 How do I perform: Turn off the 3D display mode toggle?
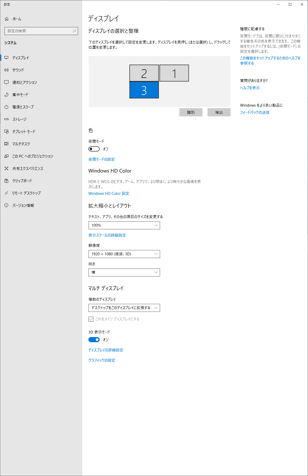[94, 340]
